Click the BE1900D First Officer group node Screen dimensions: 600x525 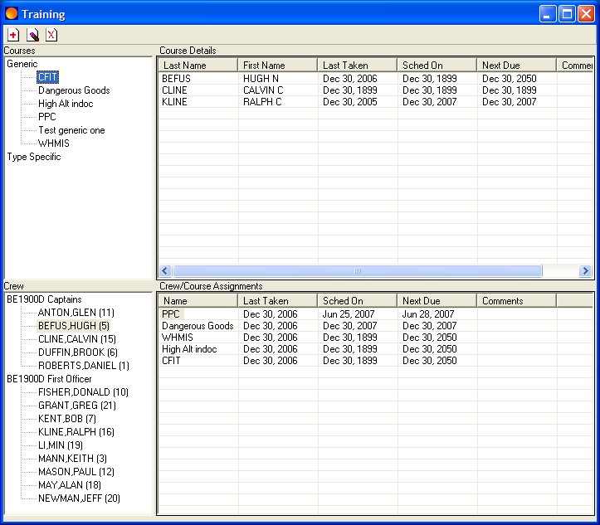click(49, 379)
